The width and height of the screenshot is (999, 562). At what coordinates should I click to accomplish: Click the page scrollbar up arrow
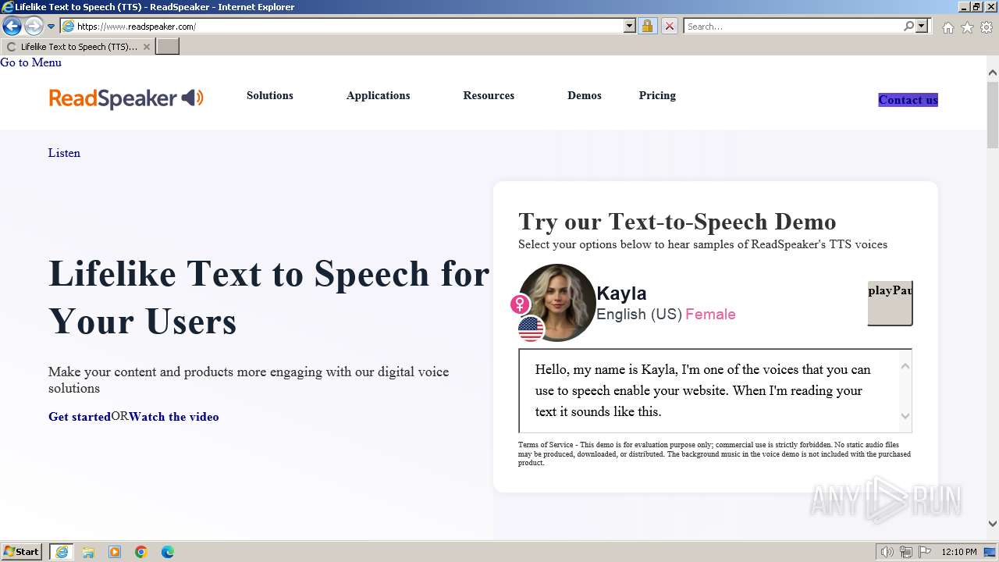[993, 73]
